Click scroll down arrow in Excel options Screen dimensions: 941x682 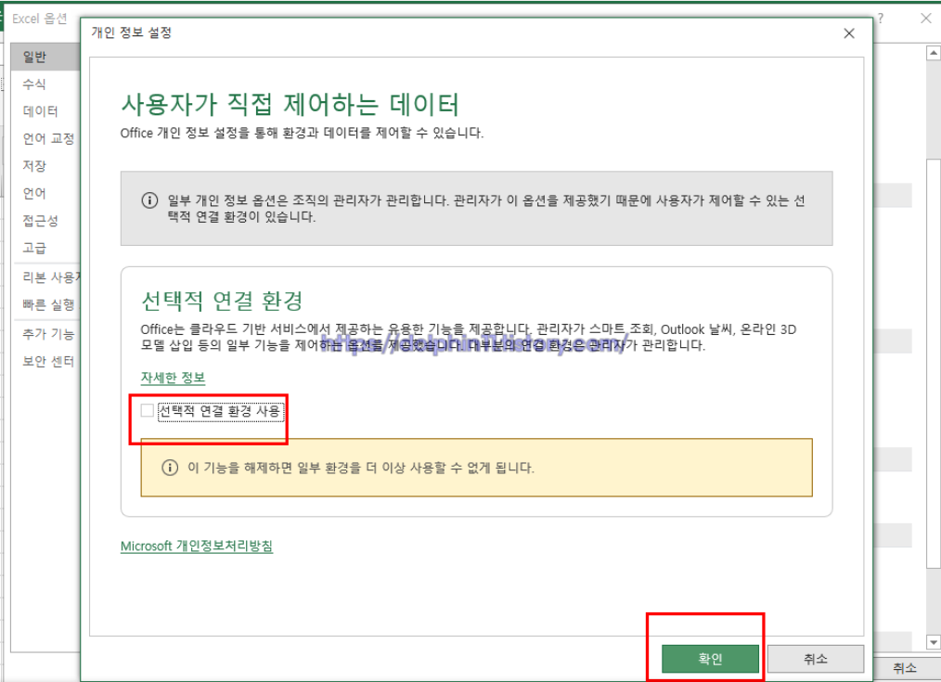pyautogui.click(x=934, y=642)
